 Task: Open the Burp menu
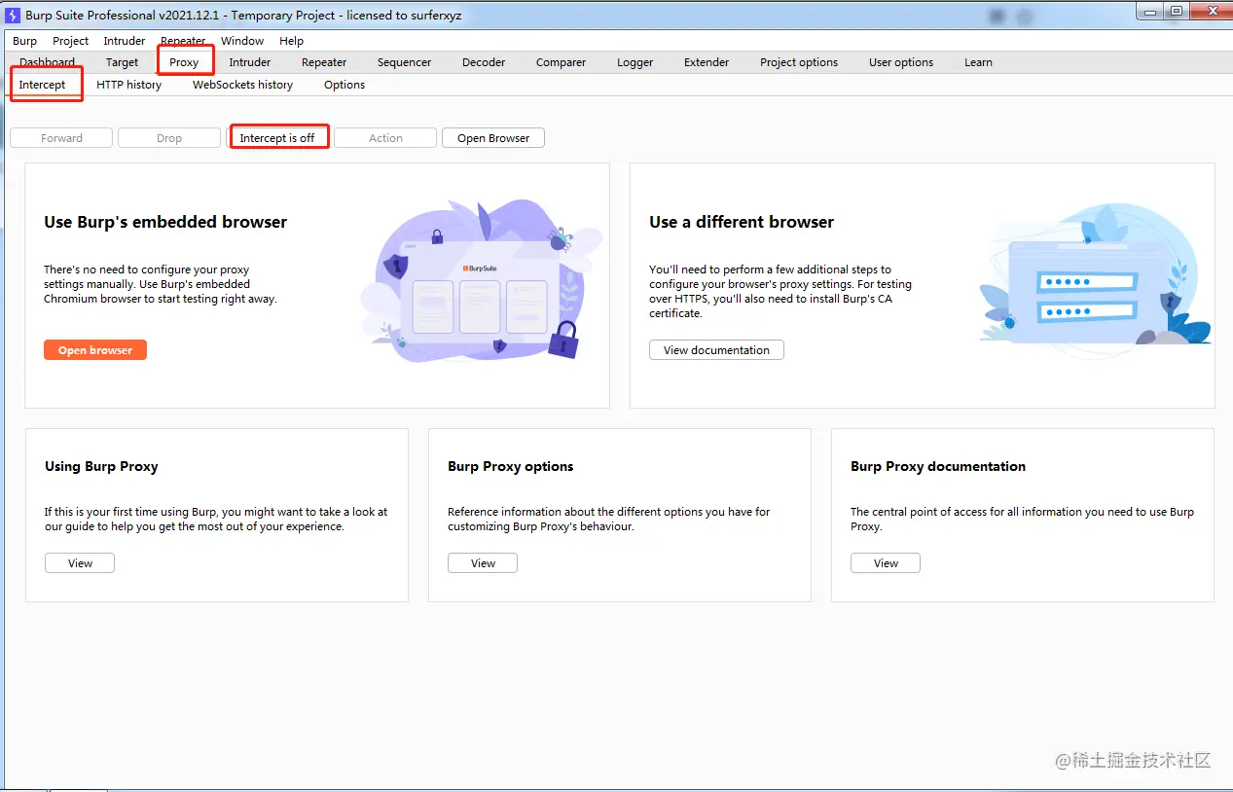(24, 41)
